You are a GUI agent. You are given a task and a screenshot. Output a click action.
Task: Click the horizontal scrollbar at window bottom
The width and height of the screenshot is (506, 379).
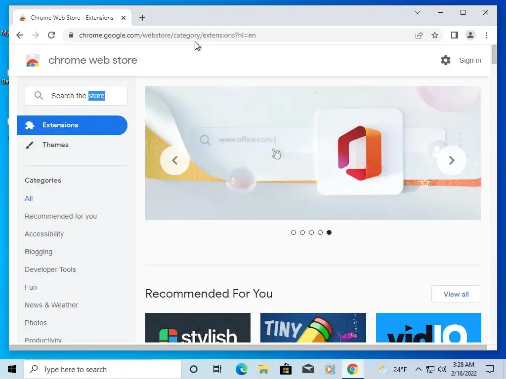248,347
